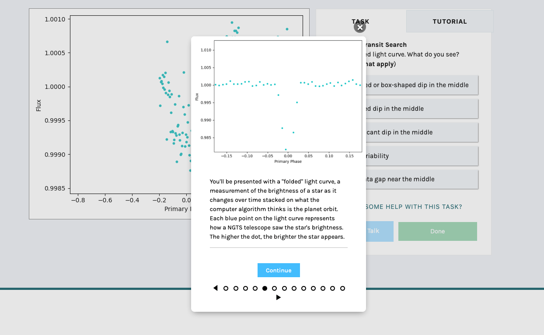Choose the variability answer option

pos(422,156)
